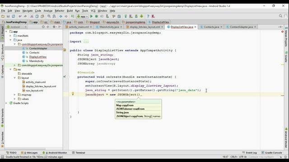Select display_listview_layout.xml in the tree

(41, 86)
